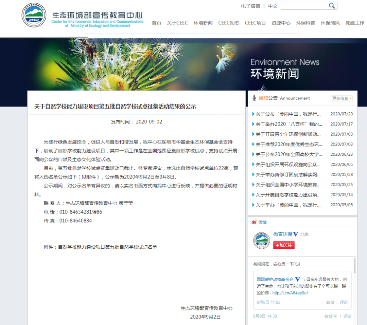This screenshot has height=325, width=367.
Task: Expand announcements via 更多信息 button
Action: pos(342,98)
